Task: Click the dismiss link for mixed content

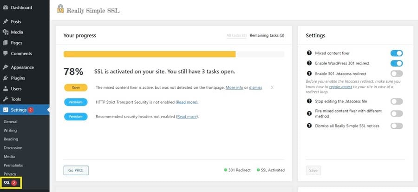Action: 255,87
